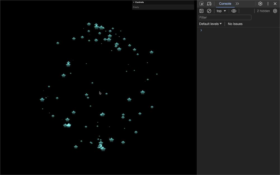
Task: Show more DevTools tabs chevron
Action: pos(237,4)
